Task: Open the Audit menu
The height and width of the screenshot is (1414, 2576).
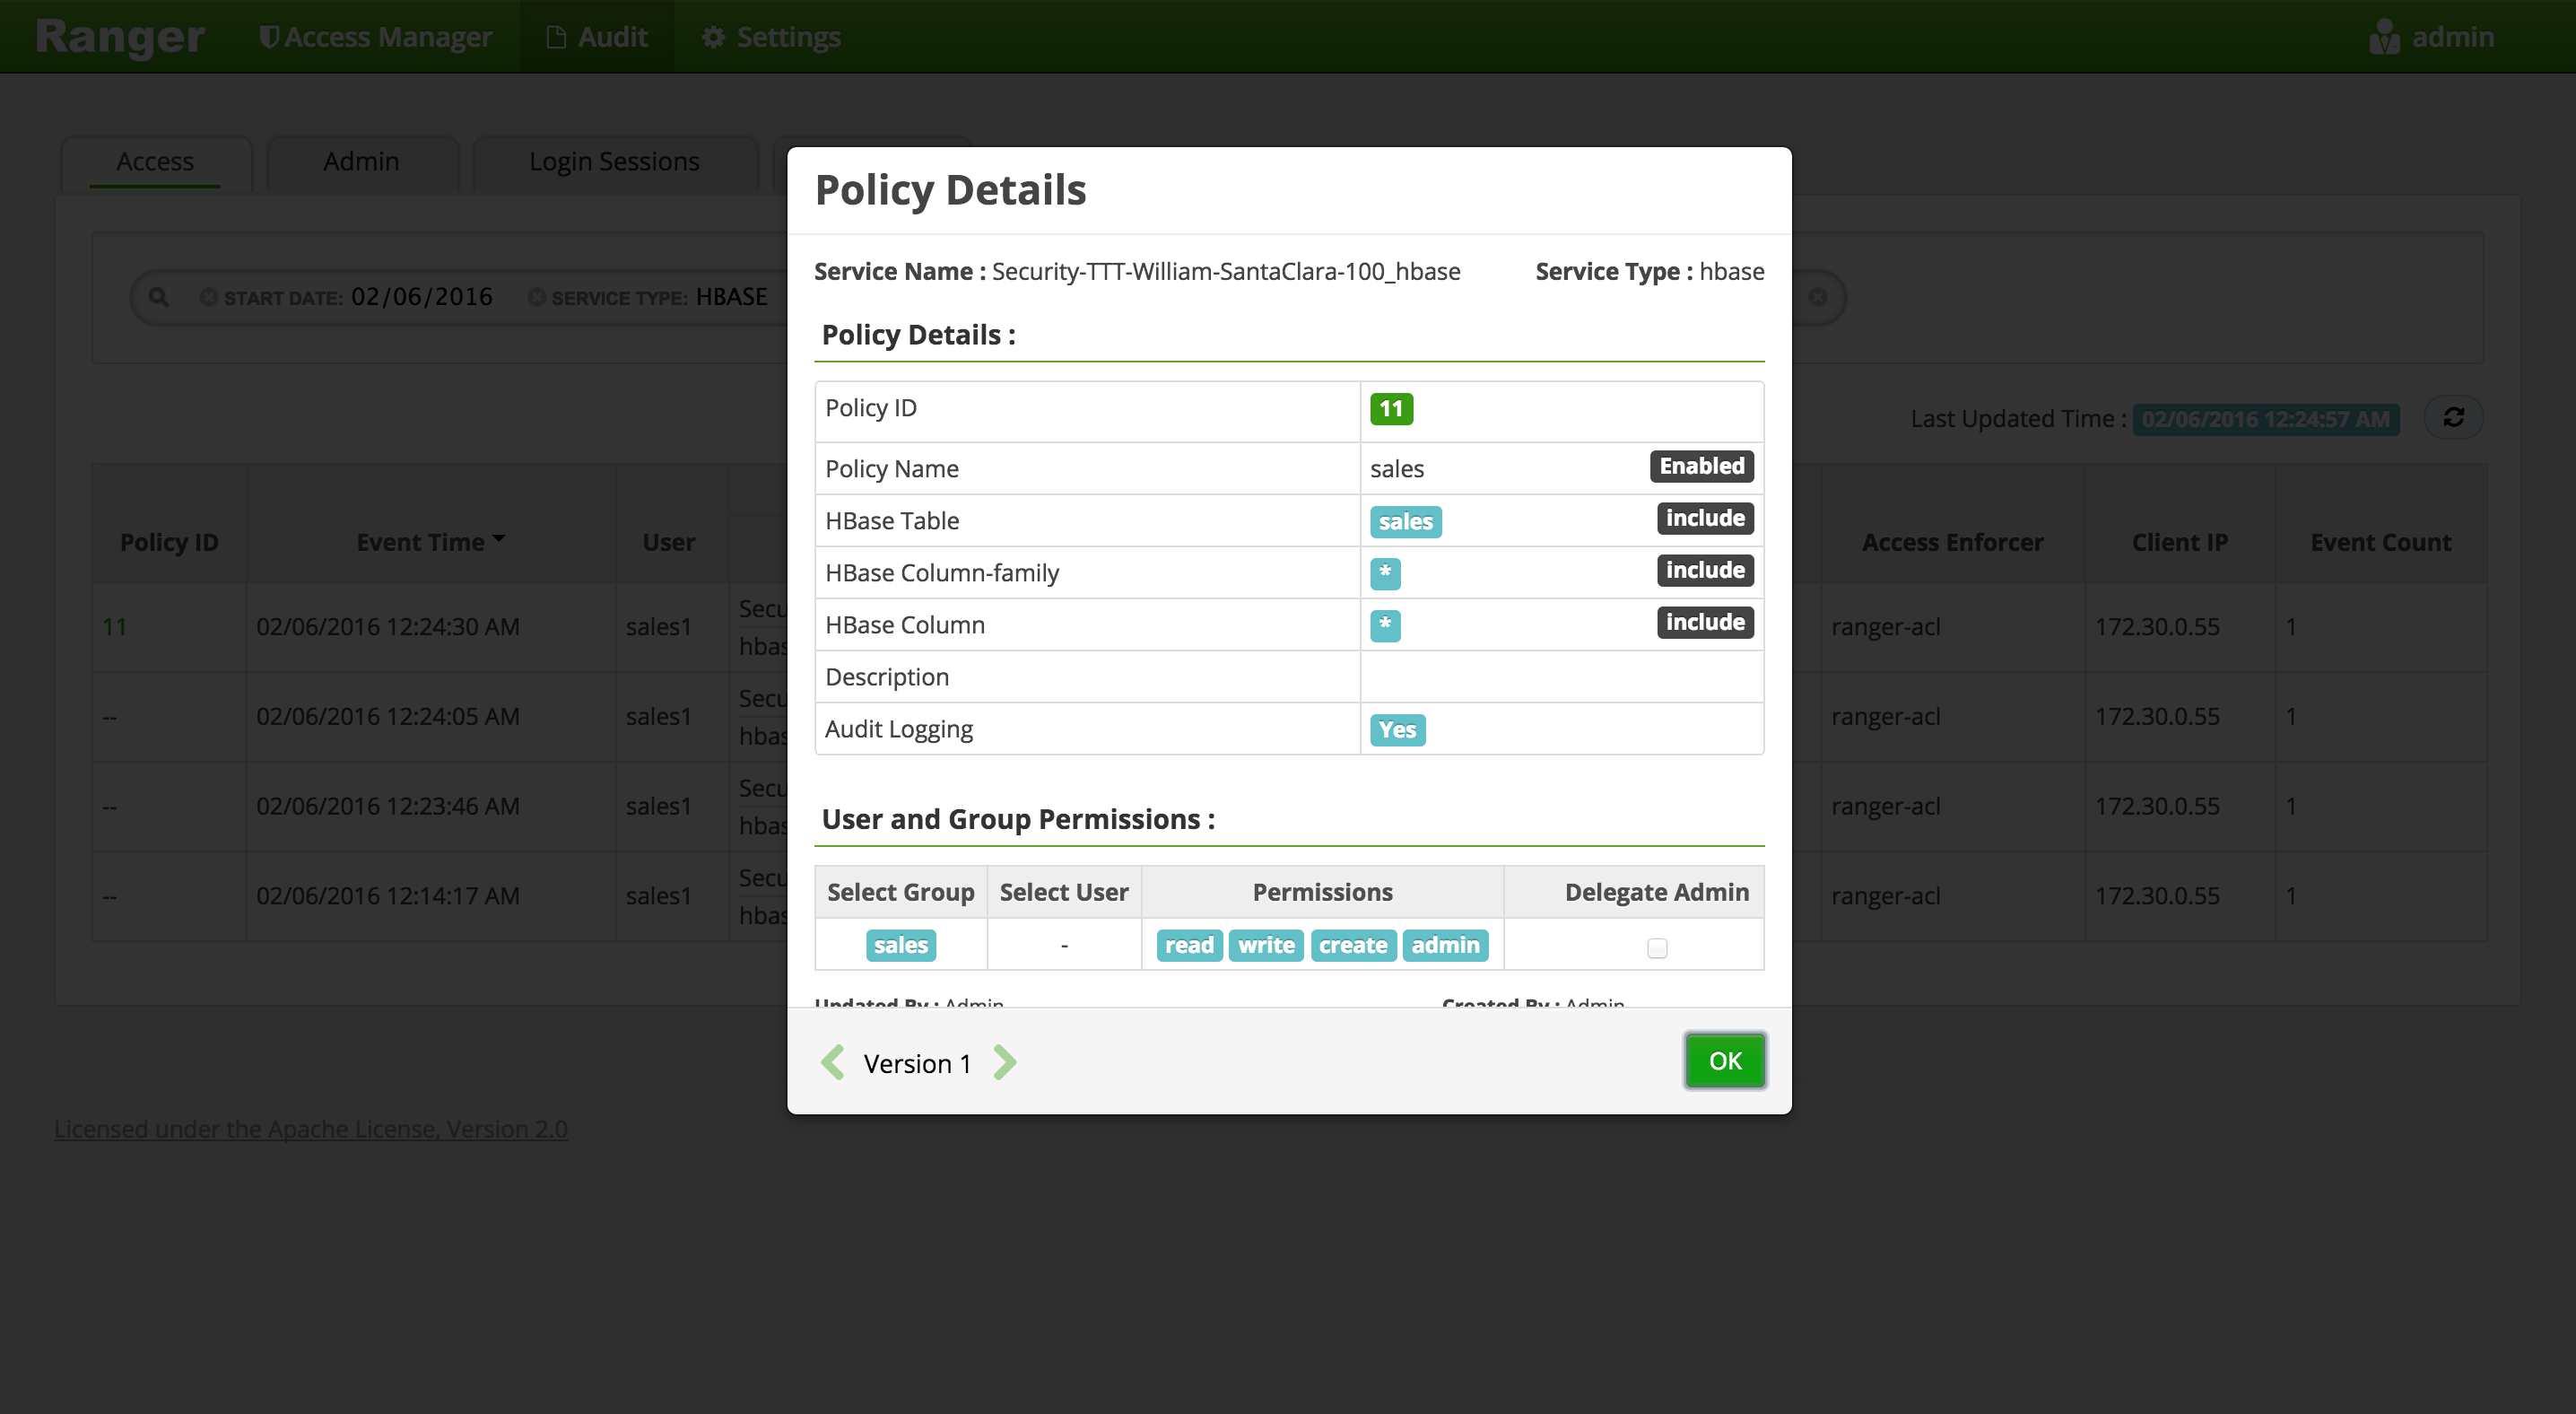Action: [x=597, y=37]
